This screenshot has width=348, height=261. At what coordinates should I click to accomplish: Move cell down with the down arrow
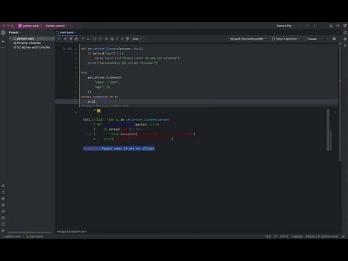[88, 39]
